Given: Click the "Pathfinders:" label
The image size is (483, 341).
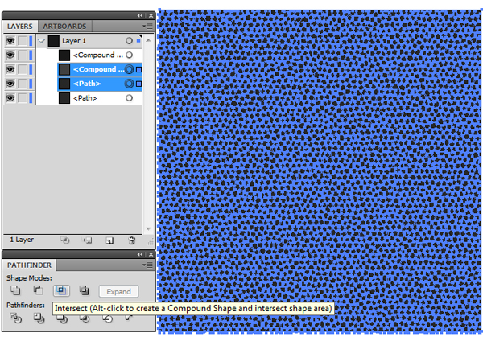Looking at the screenshot, I should pos(26,305).
